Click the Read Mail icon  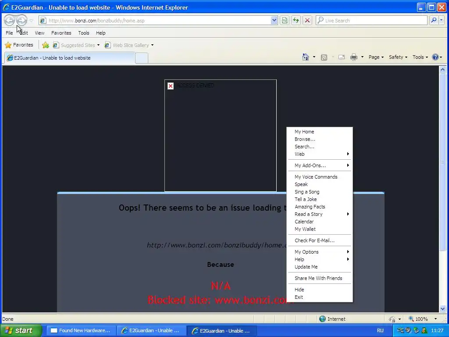coord(341,57)
